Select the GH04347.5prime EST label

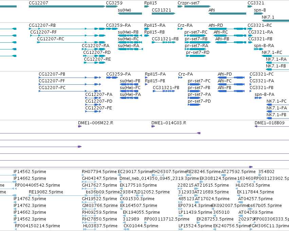click(x=100, y=178)
